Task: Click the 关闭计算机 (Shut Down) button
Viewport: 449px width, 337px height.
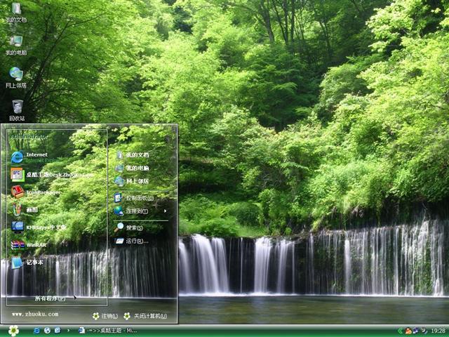Action: [x=146, y=316]
